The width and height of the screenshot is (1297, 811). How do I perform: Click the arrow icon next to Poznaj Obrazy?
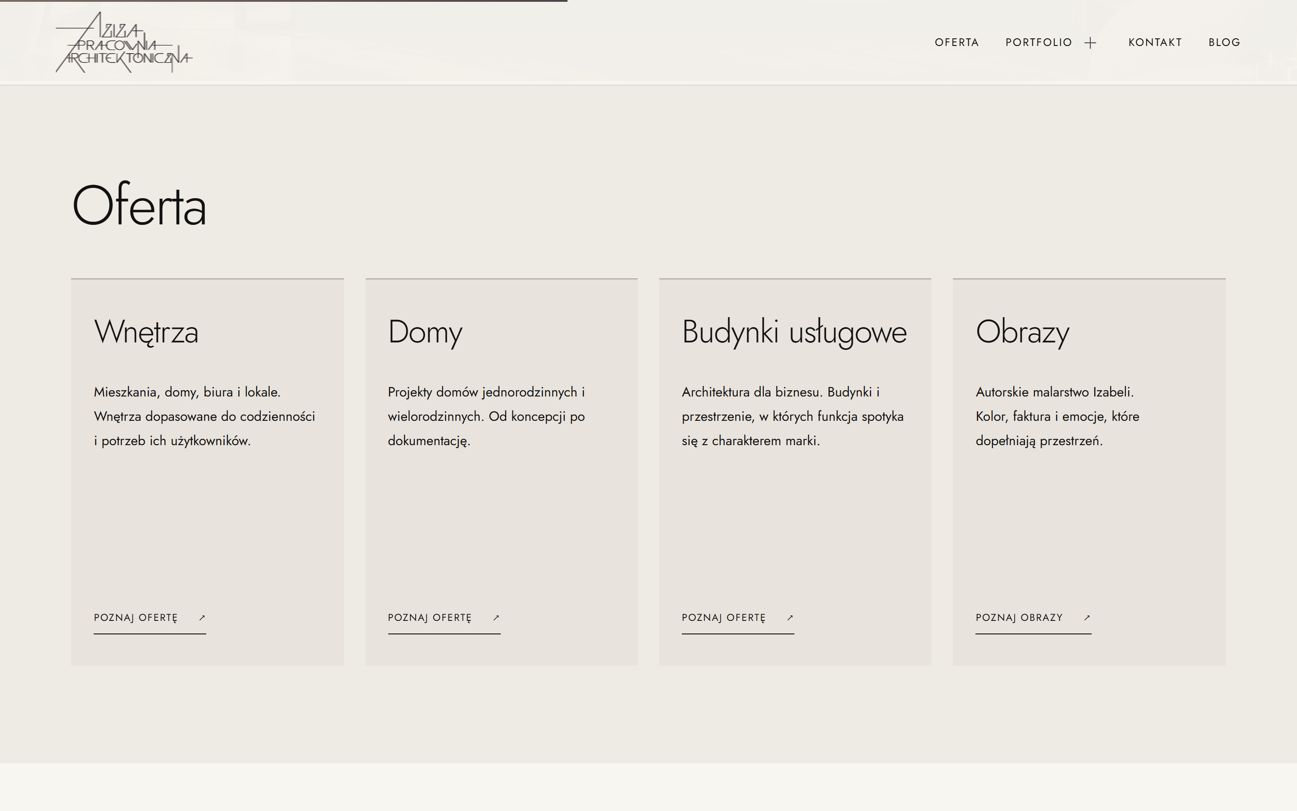point(1087,618)
